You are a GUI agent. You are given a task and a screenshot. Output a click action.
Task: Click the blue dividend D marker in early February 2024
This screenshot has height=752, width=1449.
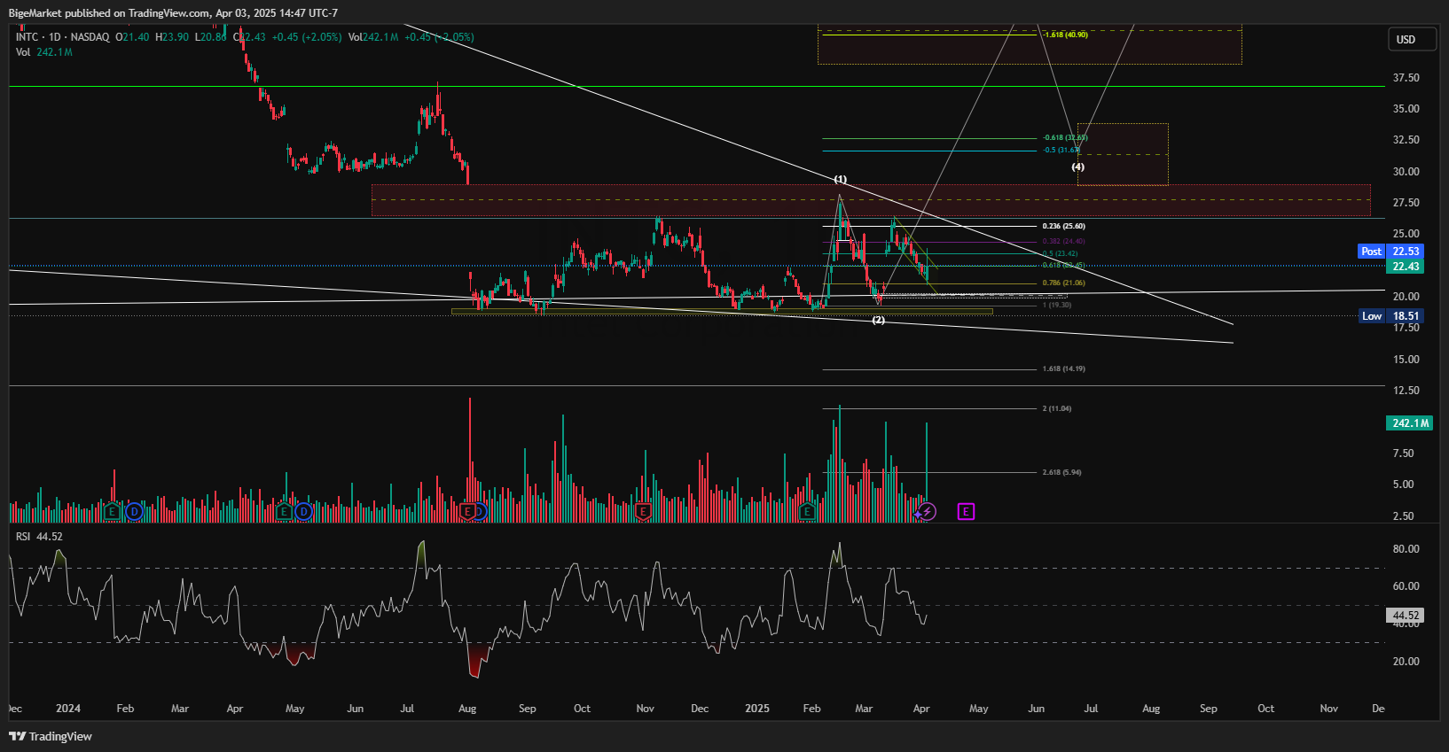134,511
